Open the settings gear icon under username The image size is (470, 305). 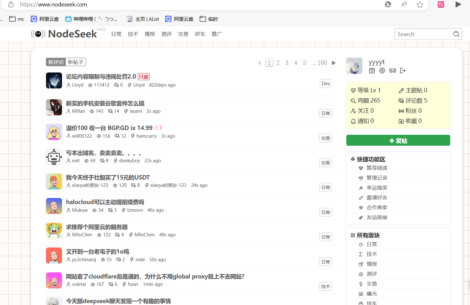[x=382, y=71]
